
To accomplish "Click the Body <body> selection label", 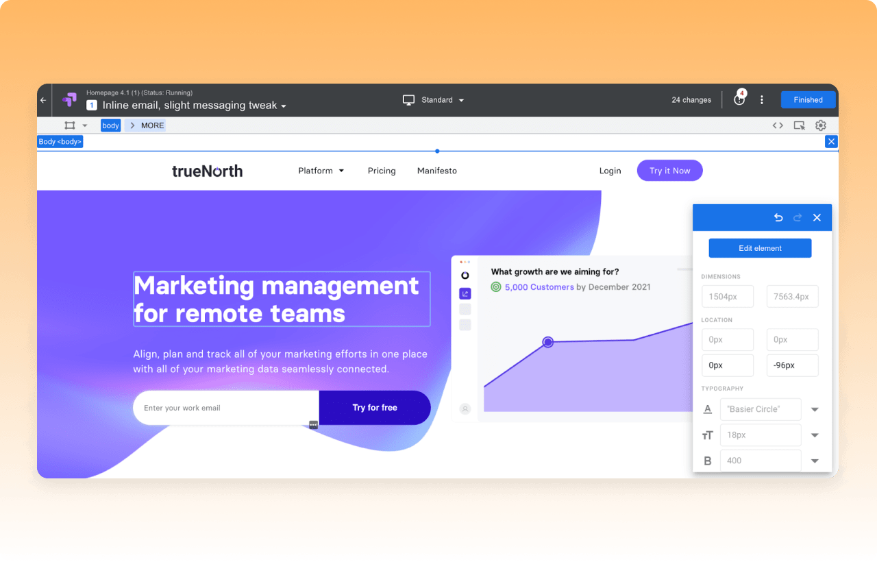I will (x=60, y=142).
